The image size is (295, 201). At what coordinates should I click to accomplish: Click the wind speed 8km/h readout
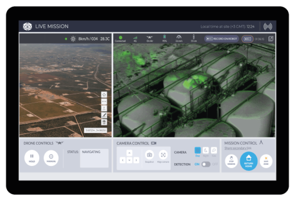(x=88, y=39)
